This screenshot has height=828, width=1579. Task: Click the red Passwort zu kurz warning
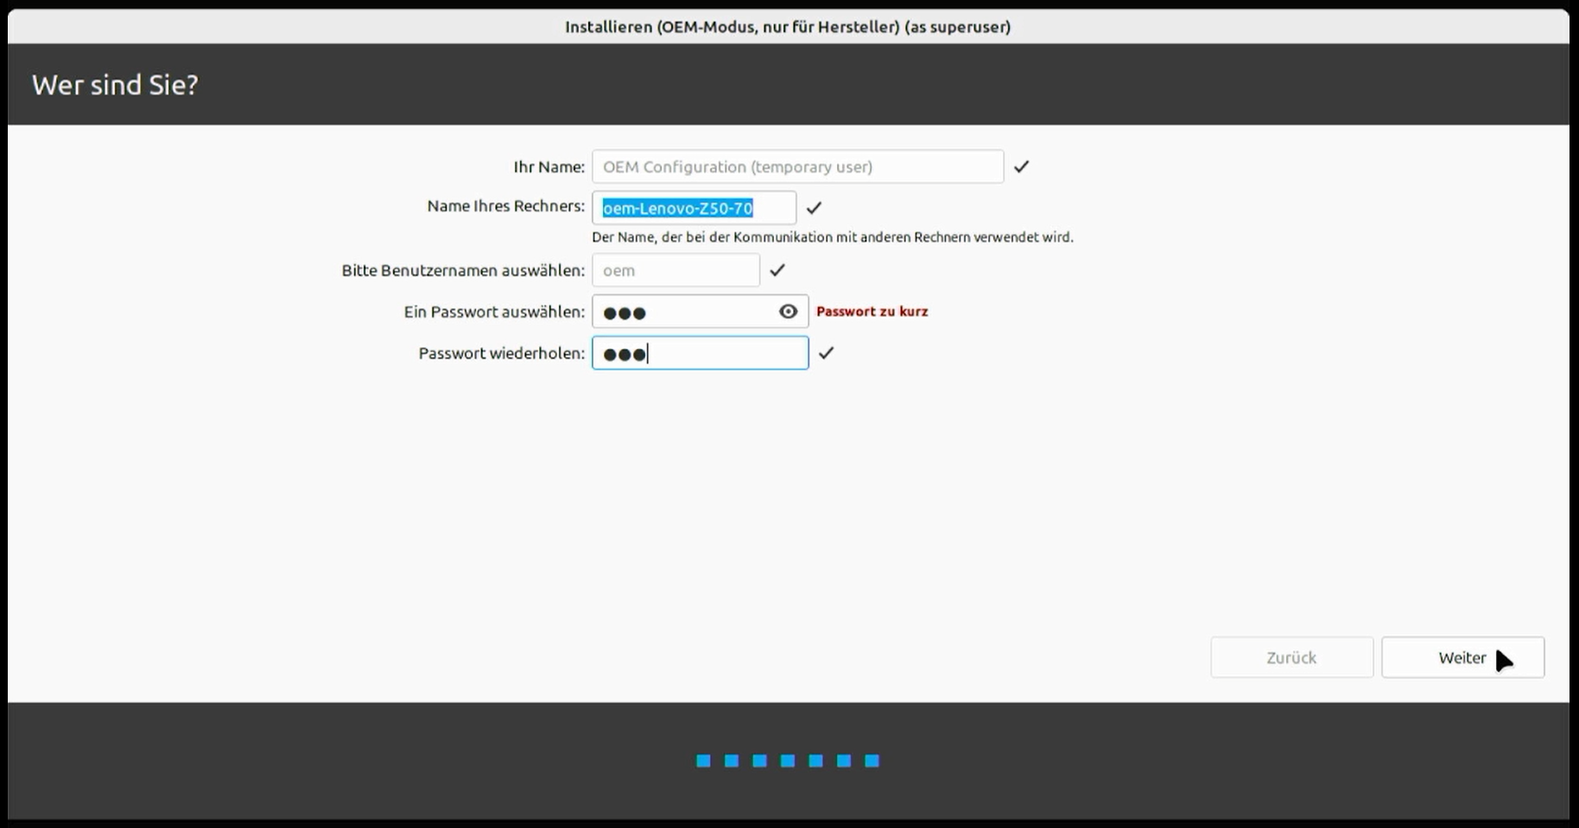pyautogui.click(x=872, y=312)
